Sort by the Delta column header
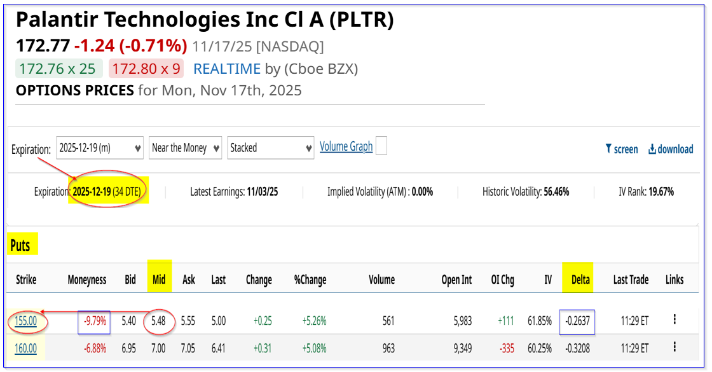 [580, 280]
